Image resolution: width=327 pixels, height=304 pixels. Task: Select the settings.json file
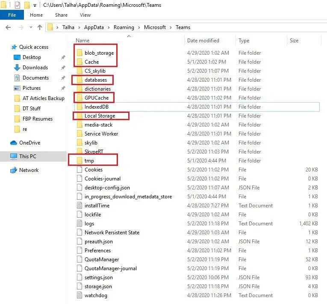pos(98,277)
